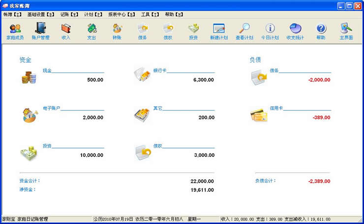Image resolution: width=364 pixels, height=224 pixels.
Task: Click the 其它 amount 200.00
Action: pos(207,117)
